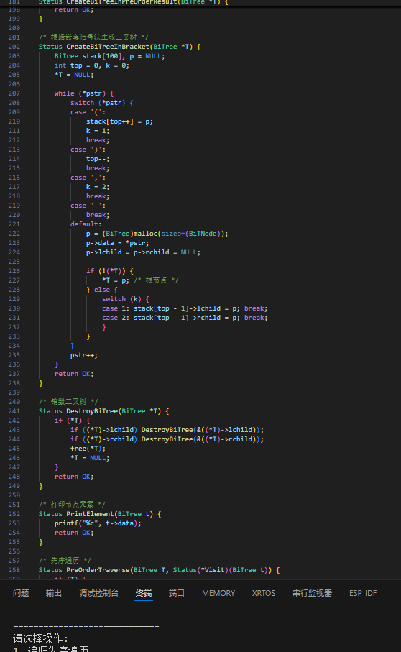Click the DestroyBiTree name on line 241
The image size is (401, 652).
(92, 411)
